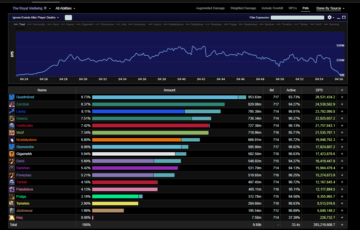Open Quadmérad's player link
The height and width of the screenshot is (230, 360).
pyautogui.click(x=25, y=97)
